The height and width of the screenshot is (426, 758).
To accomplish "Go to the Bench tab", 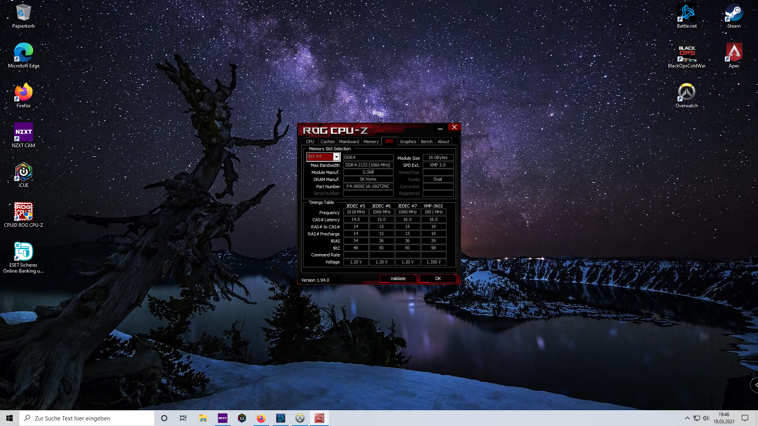I will click(426, 142).
